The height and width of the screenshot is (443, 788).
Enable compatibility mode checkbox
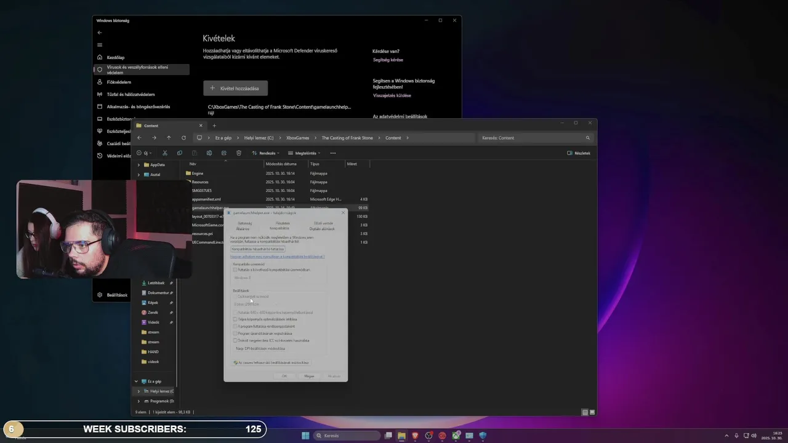click(235, 269)
